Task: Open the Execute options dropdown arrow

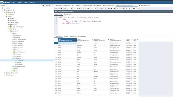Action: tap(114, 9)
